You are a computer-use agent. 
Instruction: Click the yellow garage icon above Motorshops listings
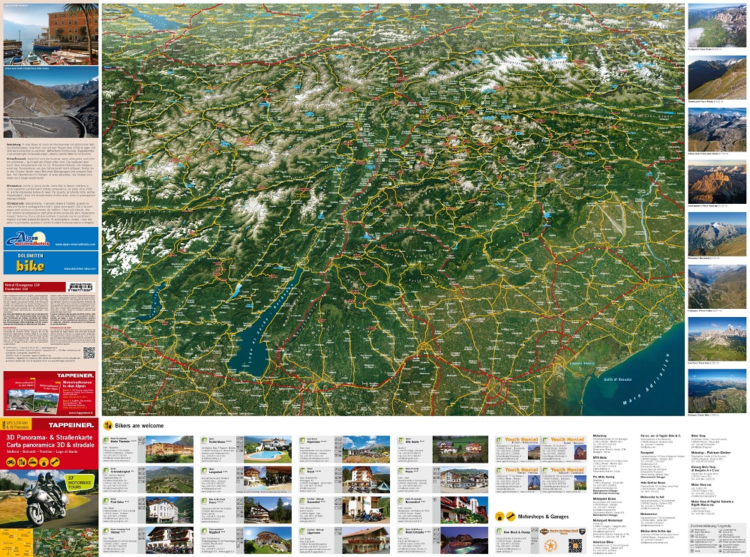click(499, 517)
